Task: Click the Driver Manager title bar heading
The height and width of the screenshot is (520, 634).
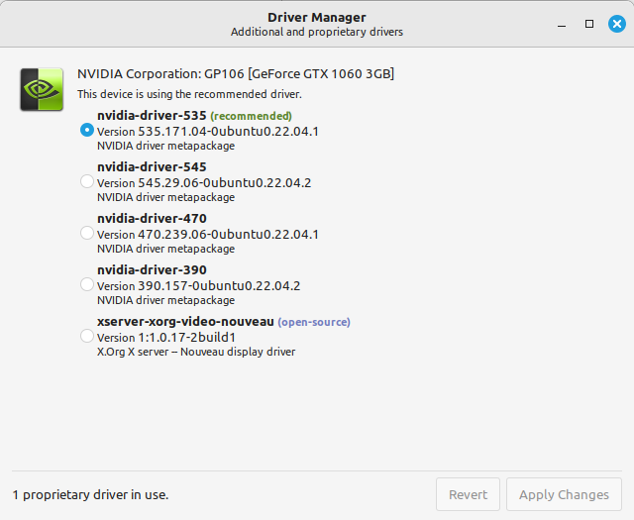Action: click(316, 18)
